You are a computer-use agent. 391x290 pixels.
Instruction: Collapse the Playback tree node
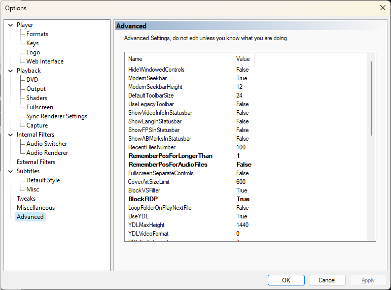pos(11,71)
